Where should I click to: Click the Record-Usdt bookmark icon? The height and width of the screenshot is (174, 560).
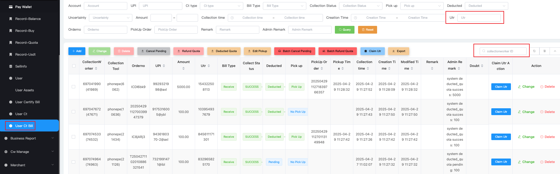click(11, 54)
